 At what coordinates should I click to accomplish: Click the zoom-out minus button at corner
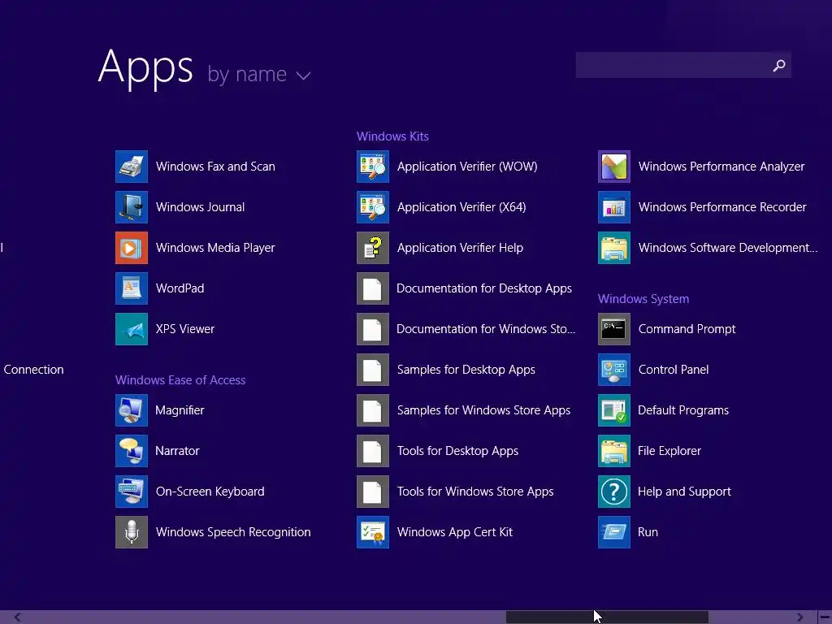[825, 617]
